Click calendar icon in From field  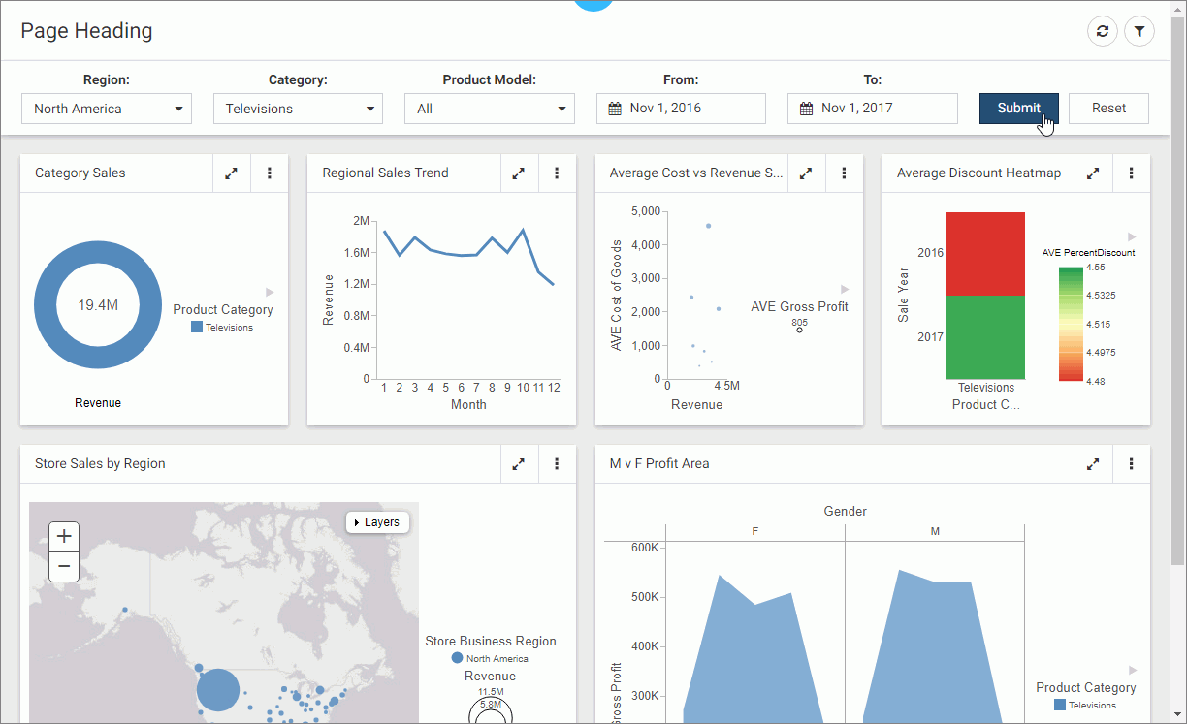click(614, 109)
